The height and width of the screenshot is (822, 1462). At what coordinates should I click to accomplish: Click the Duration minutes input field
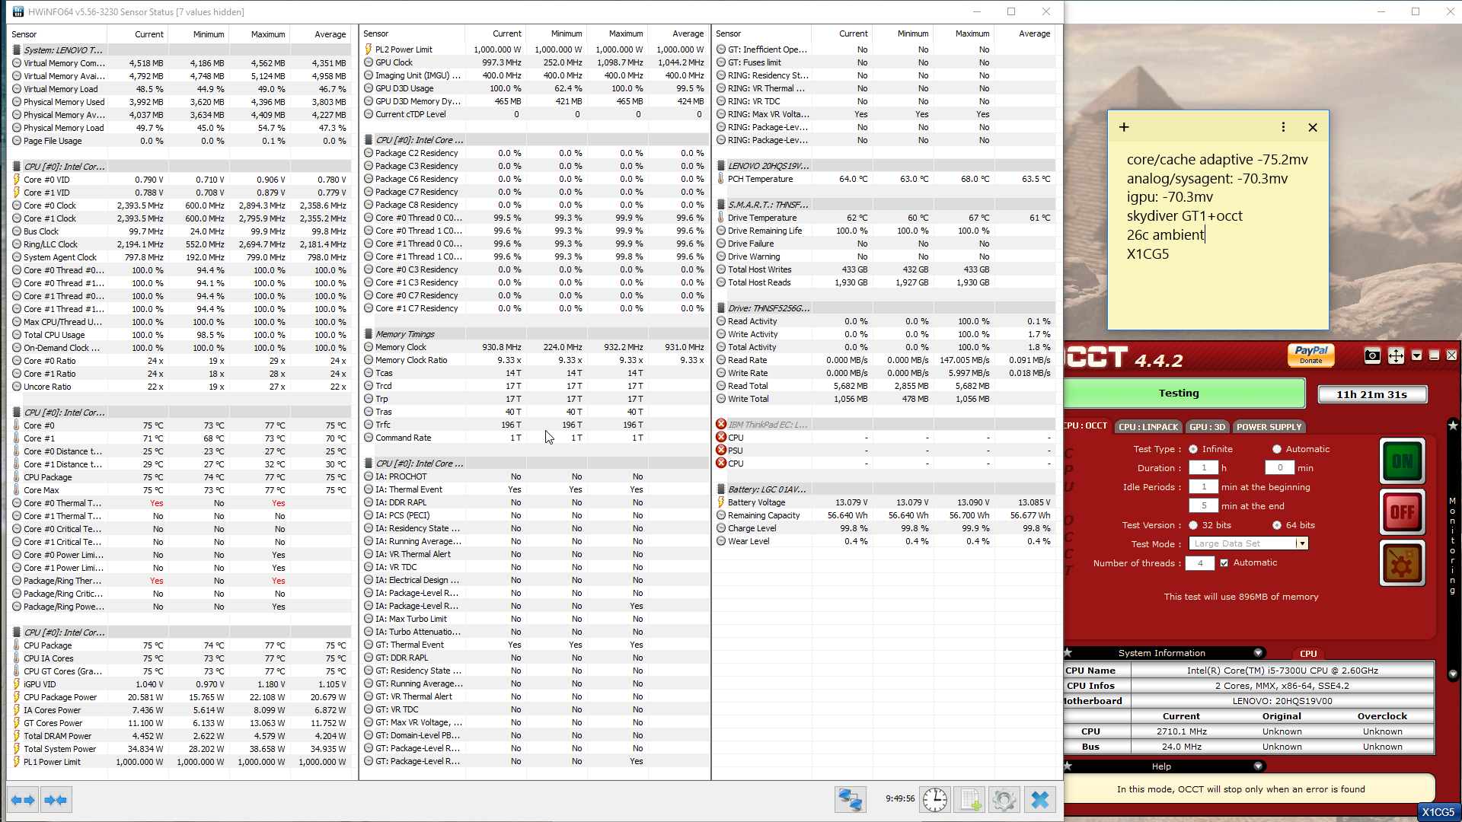[x=1280, y=468]
